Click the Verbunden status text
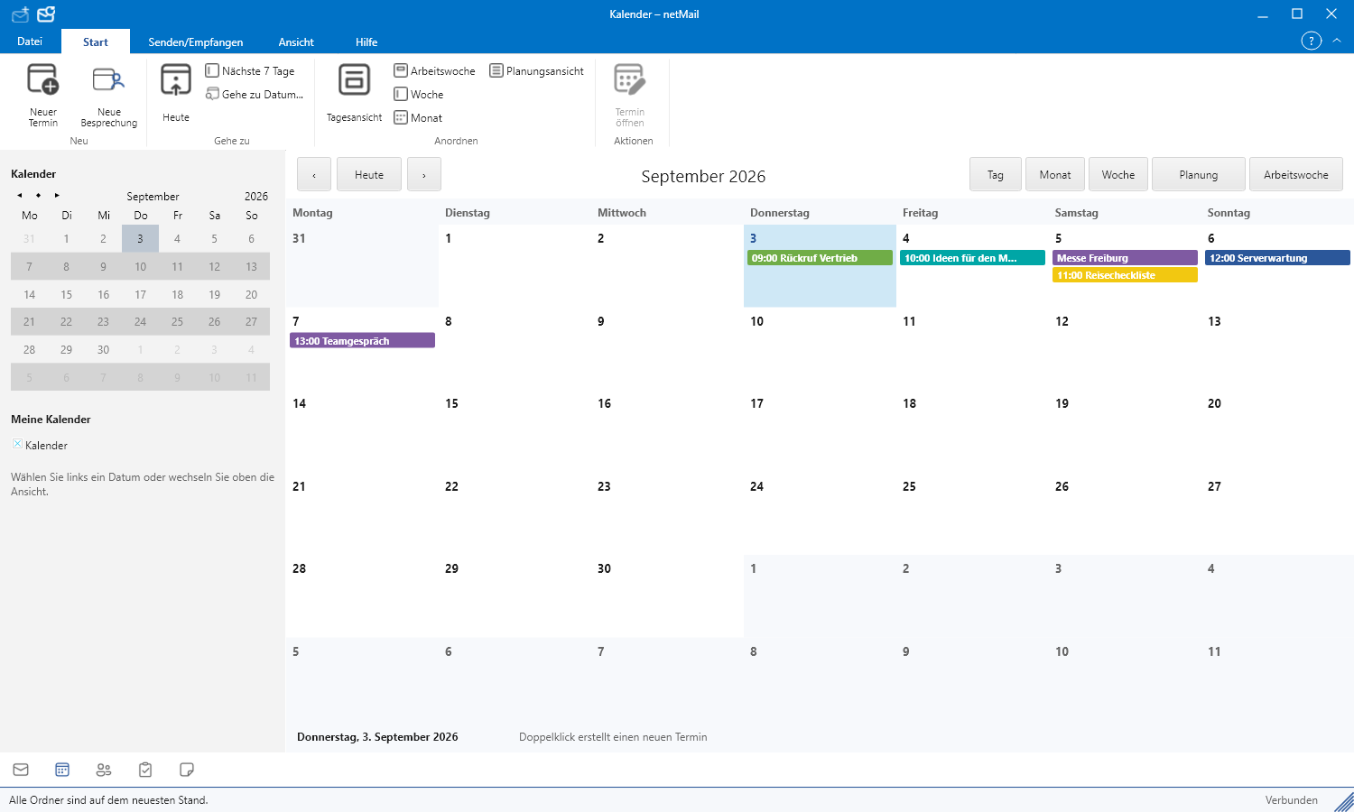 point(1291,799)
